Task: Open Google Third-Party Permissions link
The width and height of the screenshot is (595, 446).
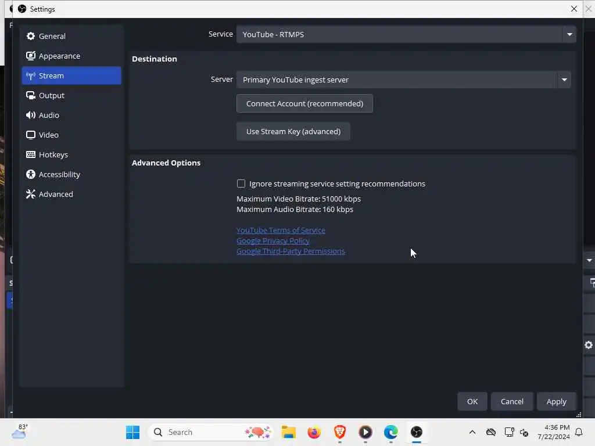Action: [x=291, y=251]
